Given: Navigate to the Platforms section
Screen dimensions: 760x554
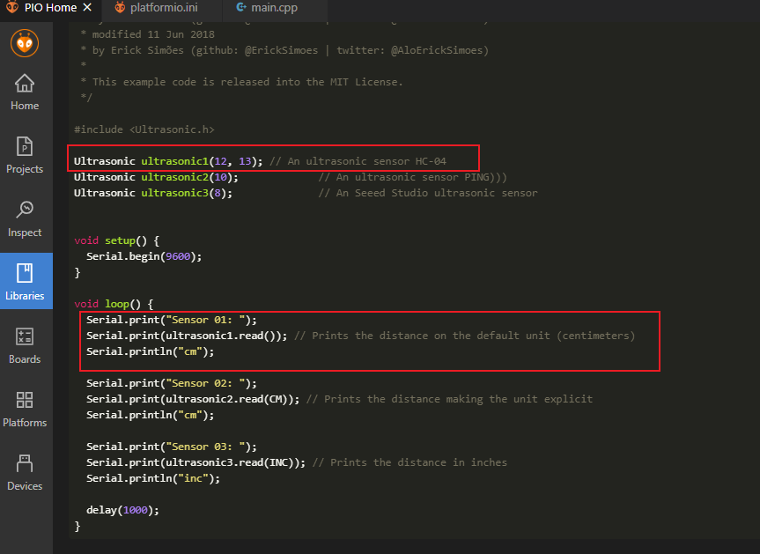Looking at the screenshot, I should (25, 410).
